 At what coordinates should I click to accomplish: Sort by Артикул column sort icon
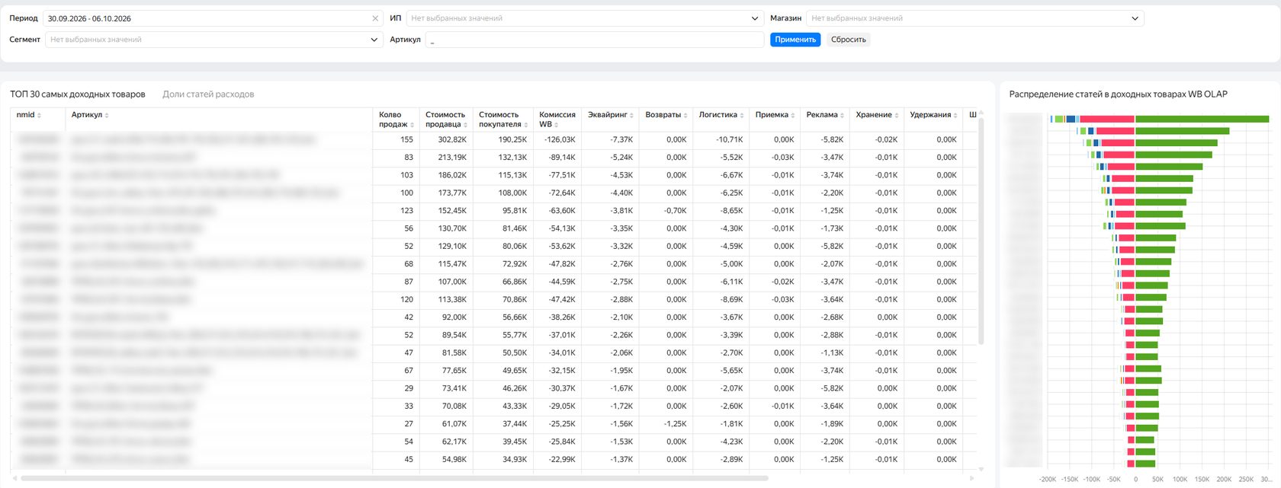[107, 115]
